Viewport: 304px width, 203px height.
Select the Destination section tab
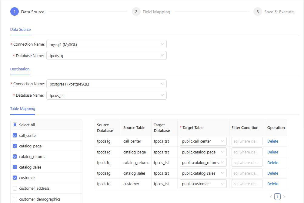coord(20,69)
